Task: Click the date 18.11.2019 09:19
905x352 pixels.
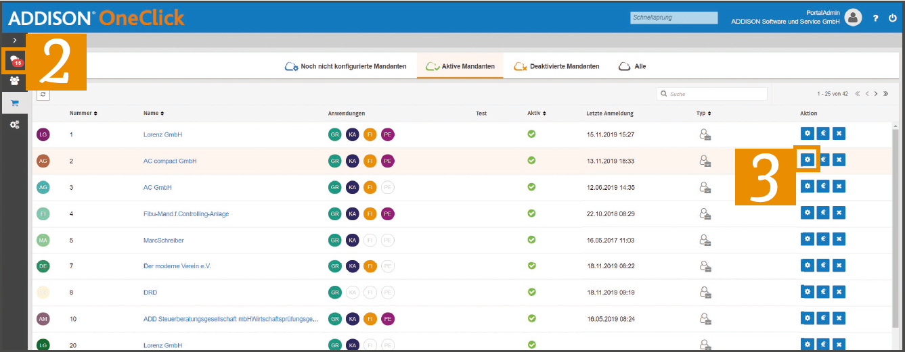Action: tap(611, 293)
